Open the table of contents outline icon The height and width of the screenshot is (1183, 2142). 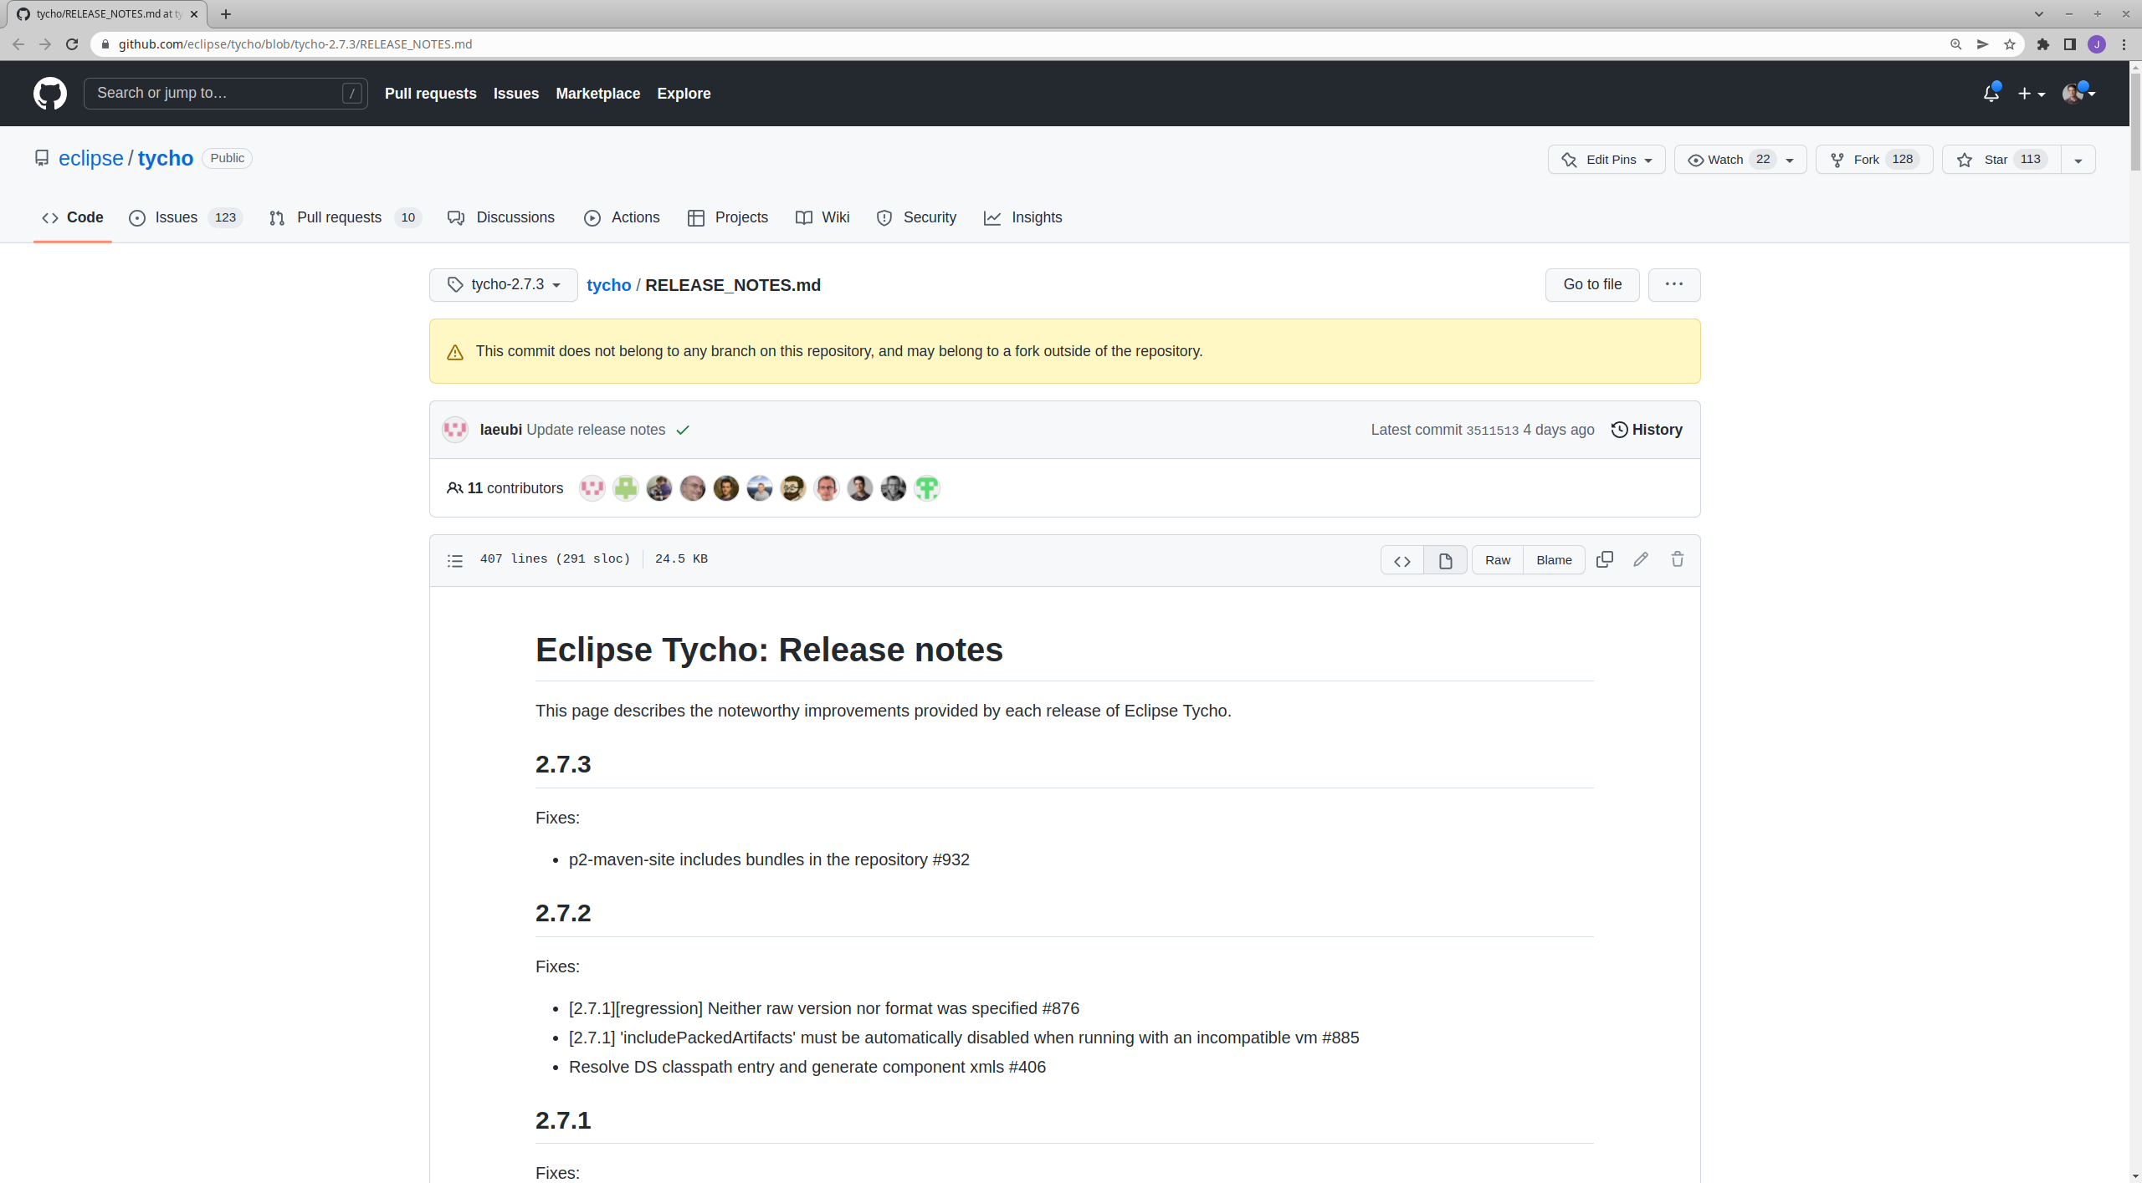tap(454, 560)
